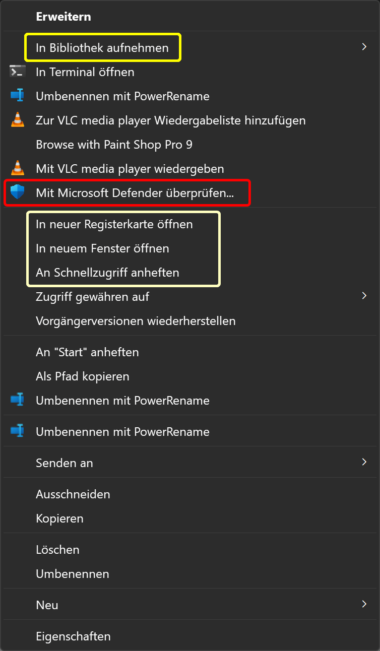Select In neuer Registerkarte öffnen
This screenshot has width=380, height=651.
[x=114, y=224]
